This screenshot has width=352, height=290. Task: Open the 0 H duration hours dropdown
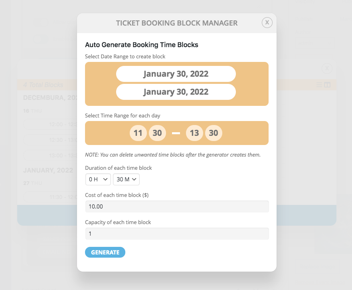click(x=98, y=179)
